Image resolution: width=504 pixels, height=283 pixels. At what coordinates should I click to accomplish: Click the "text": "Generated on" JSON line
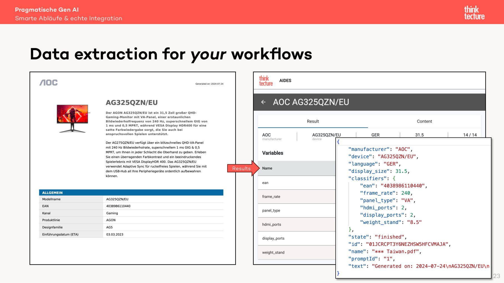point(419,266)
